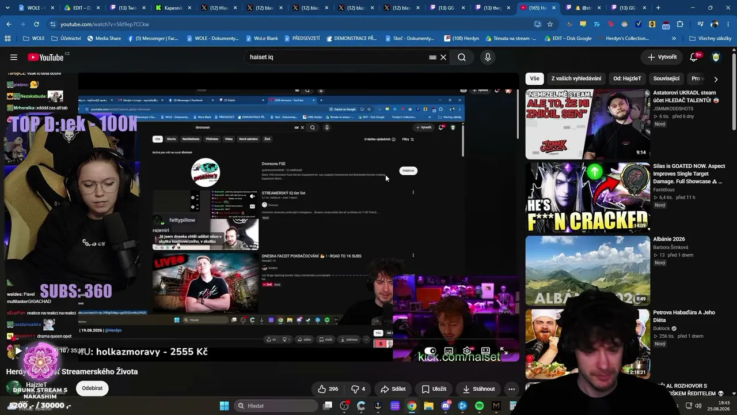The width and height of the screenshot is (737, 415).
Task: Open the on-screen keyboard in search box
Action: pyautogui.click(x=433, y=57)
